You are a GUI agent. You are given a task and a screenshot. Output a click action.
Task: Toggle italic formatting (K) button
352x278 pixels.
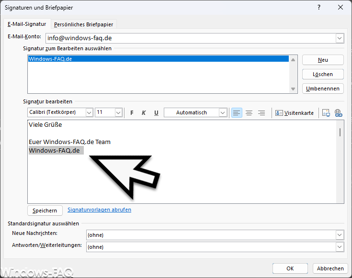point(144,112)
